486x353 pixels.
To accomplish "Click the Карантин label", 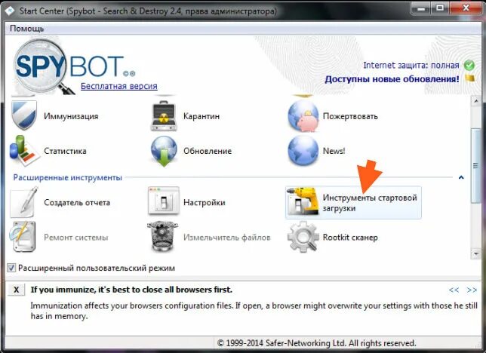I will coord(201,116).
